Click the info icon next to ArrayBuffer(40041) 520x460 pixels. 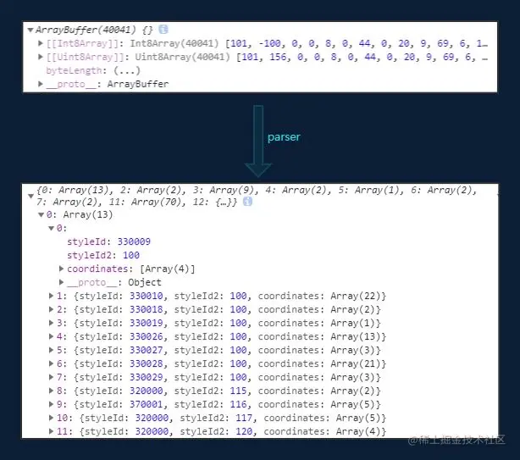(163, 30)
